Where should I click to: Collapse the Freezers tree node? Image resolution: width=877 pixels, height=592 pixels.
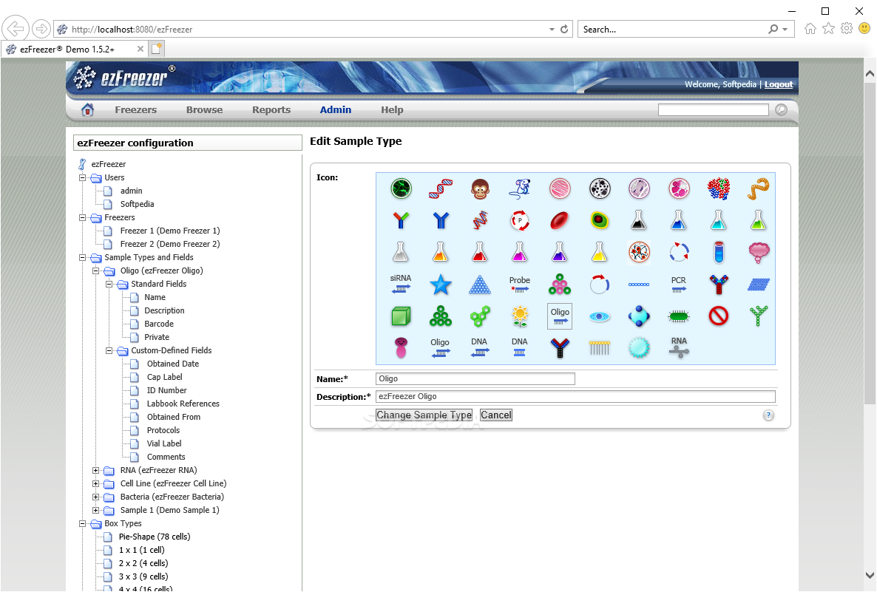pyautogui.click(x=82, y=217)
